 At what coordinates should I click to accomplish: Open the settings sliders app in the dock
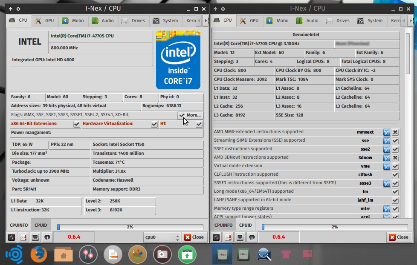(88, 254)
